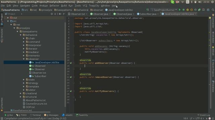This screenshot has height=120, width=215.
Task: Click the green checkmark tray icon
Action: click(x=172, y=2)
